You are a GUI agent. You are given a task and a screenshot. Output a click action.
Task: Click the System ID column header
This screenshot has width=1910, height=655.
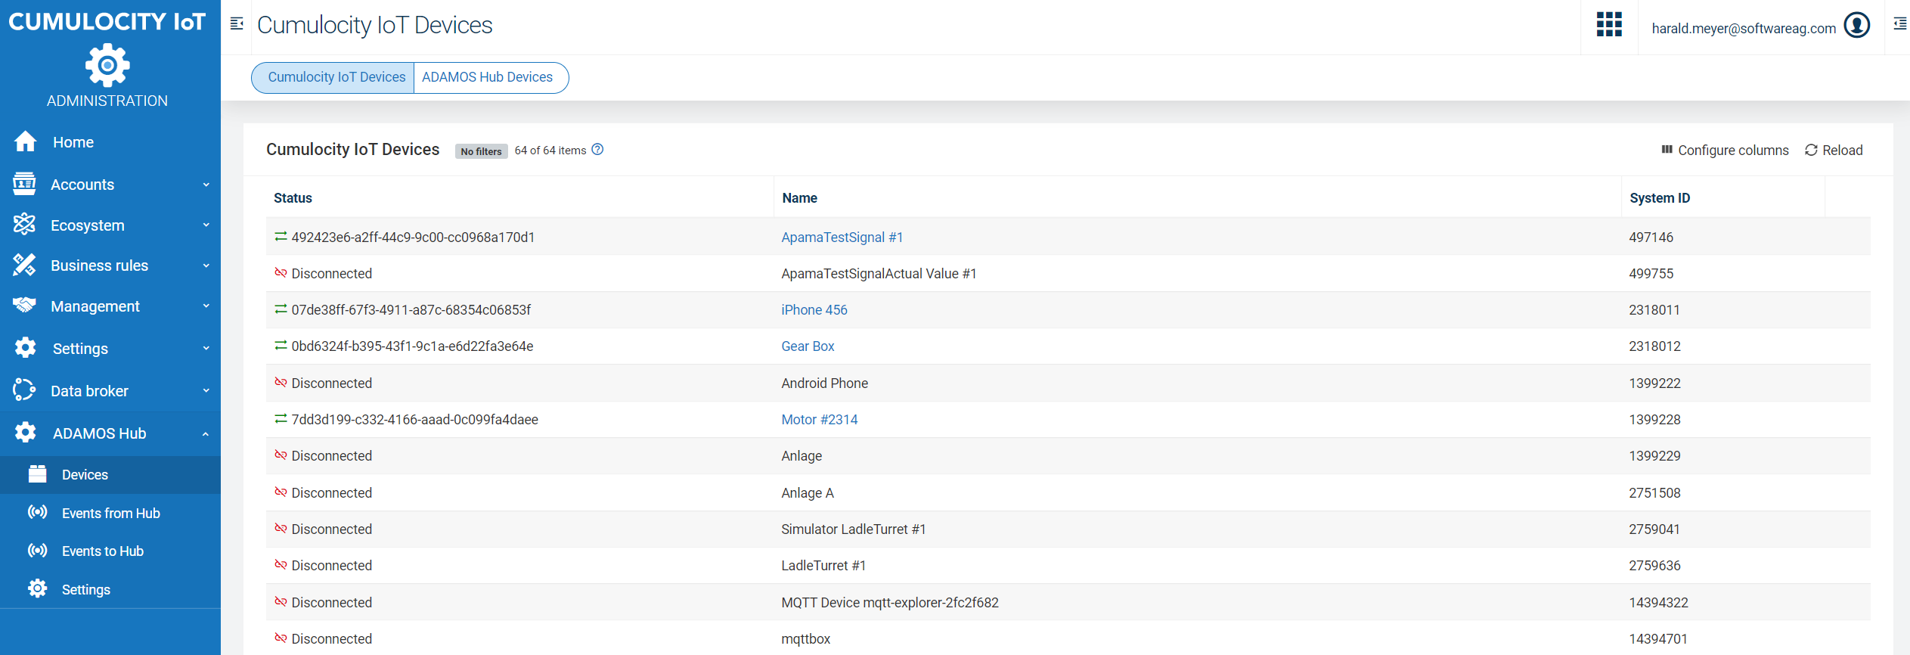(1659, 197)
